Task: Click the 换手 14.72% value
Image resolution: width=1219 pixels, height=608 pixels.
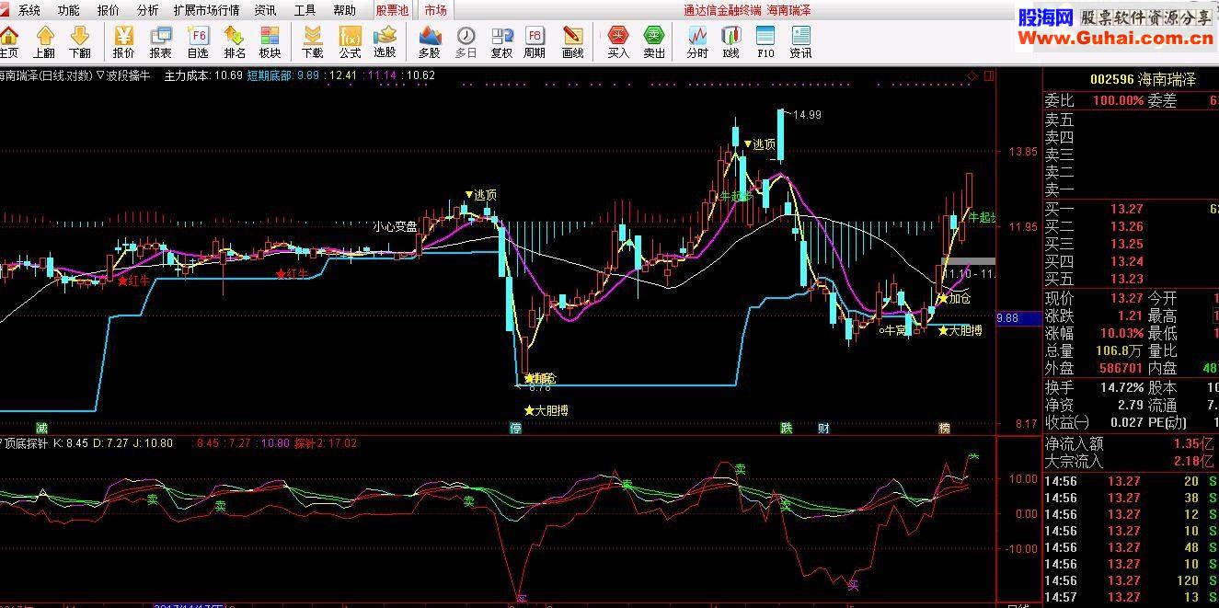Action: 1121,387
